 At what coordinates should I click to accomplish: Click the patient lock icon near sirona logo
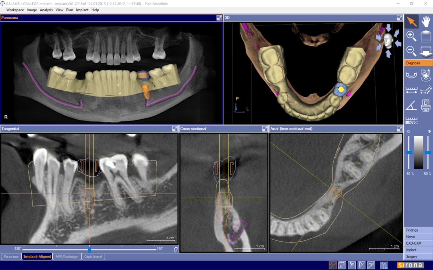(384, 265)
